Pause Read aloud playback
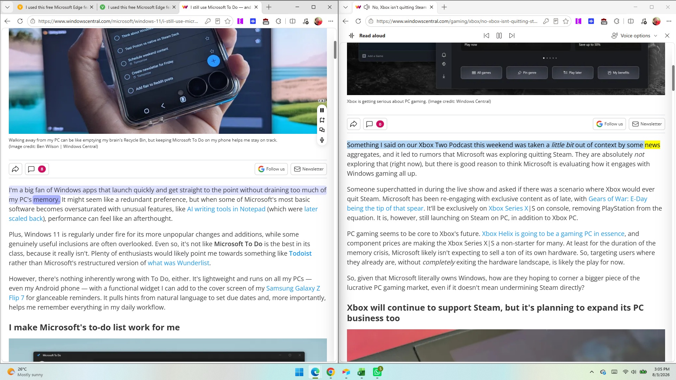Image resolution: width=676 pixels, height=380 pixels. point(499,36)
